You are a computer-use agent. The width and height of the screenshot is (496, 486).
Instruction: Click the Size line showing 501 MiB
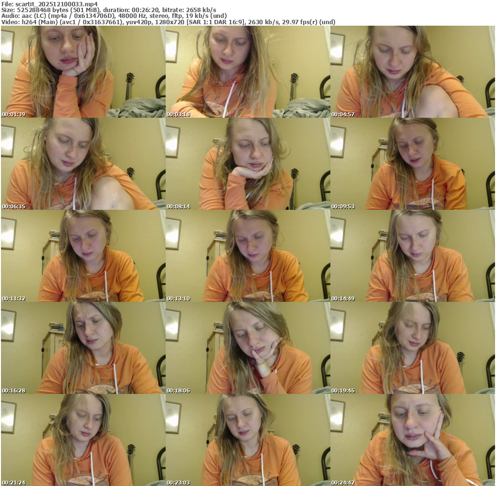[x=109, y=10]
